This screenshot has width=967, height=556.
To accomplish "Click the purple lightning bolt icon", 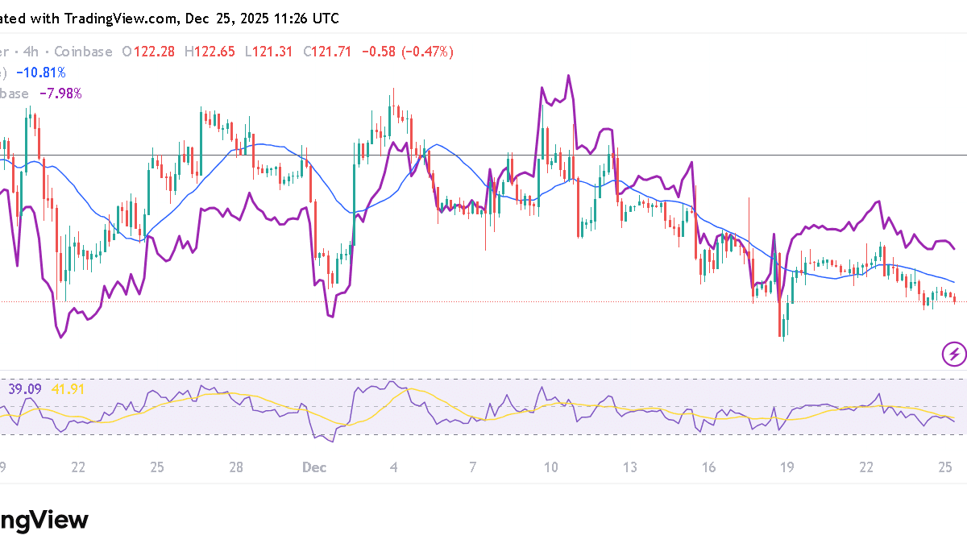I will pos(954,353).
